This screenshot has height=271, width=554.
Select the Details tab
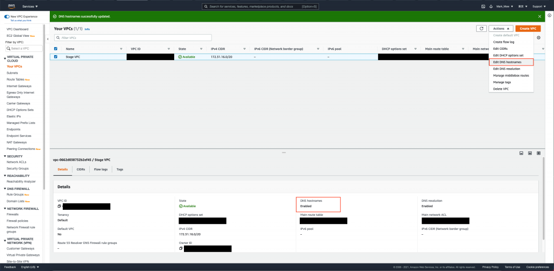63,170
